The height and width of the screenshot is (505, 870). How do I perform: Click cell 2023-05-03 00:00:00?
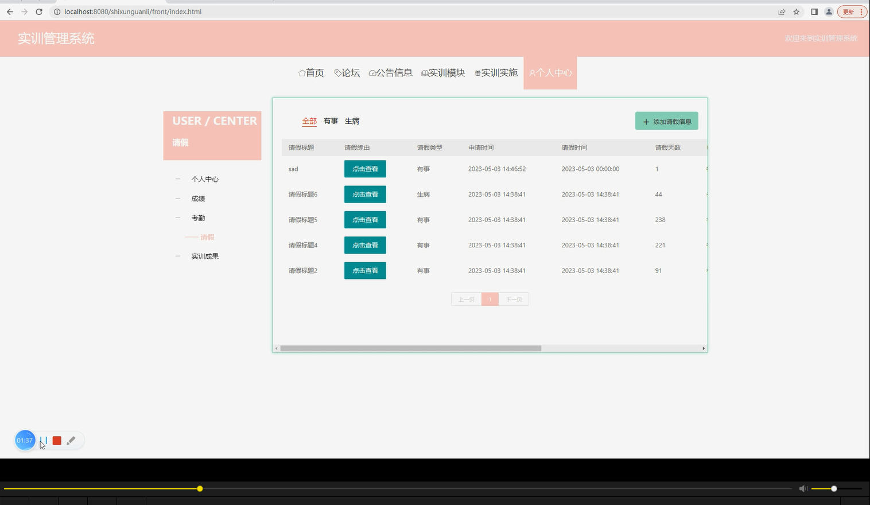[591, 169]
